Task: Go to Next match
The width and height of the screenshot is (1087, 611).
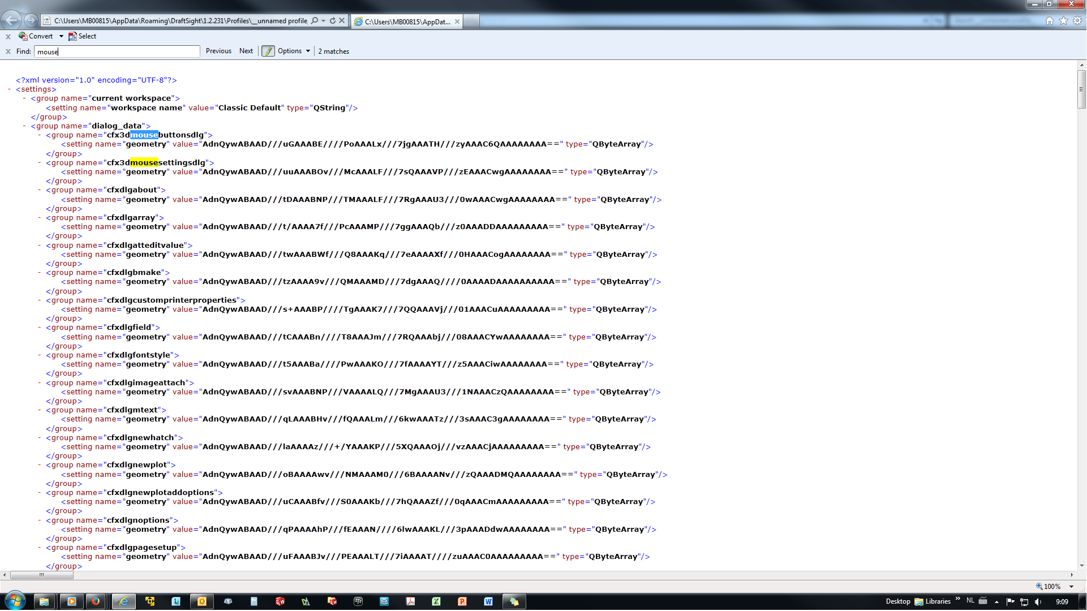Action: pyautogui.click(x=246, y=51)
